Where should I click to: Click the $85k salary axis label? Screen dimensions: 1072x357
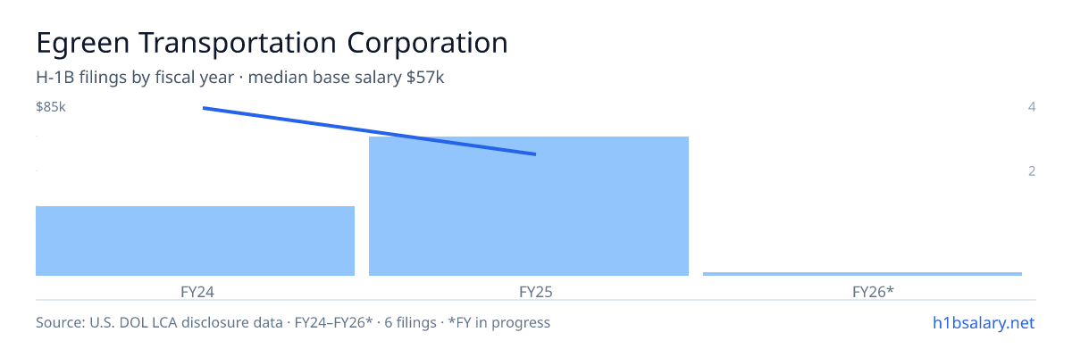[x=51, y=107]
